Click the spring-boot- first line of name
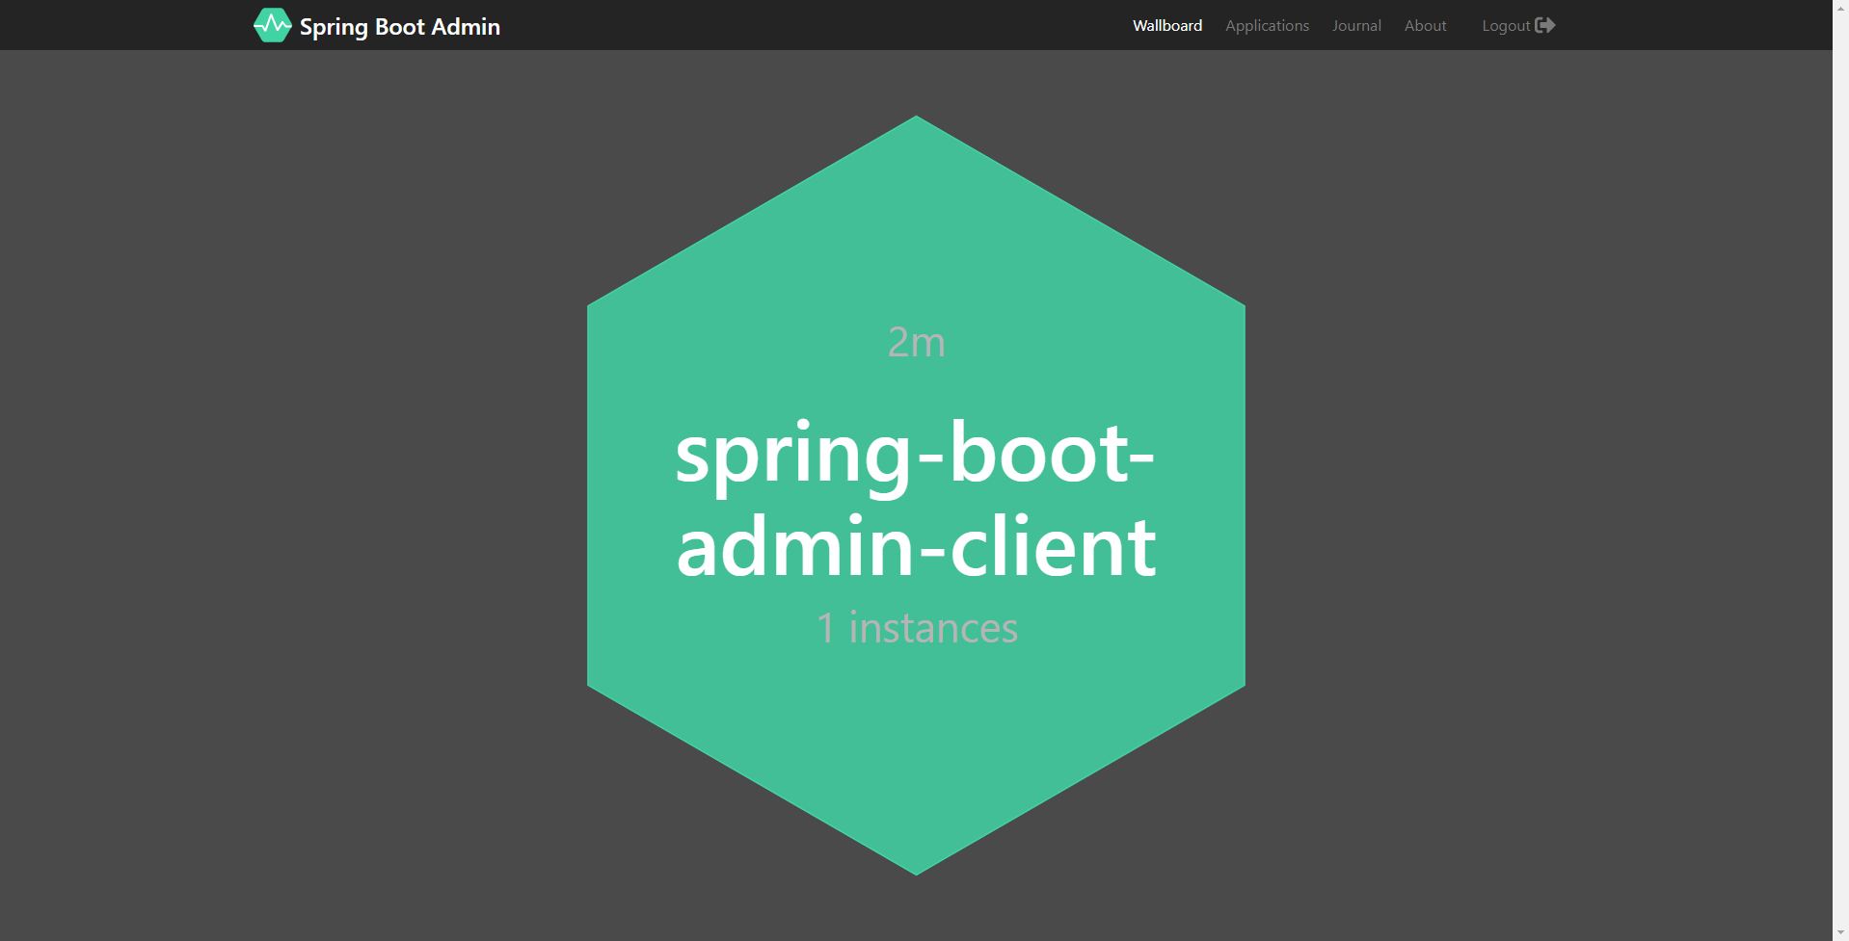Image resolution: width=1849 pixels, height=941 pixels. 915,454
